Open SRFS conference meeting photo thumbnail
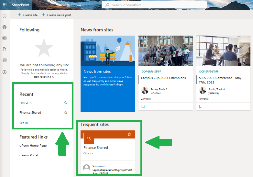 point(223,51)
